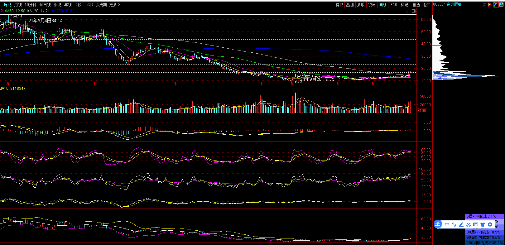This screenshot has height=245, width=505.
Task: Click stock name 002271 东方雨虹
Action: 447,5
